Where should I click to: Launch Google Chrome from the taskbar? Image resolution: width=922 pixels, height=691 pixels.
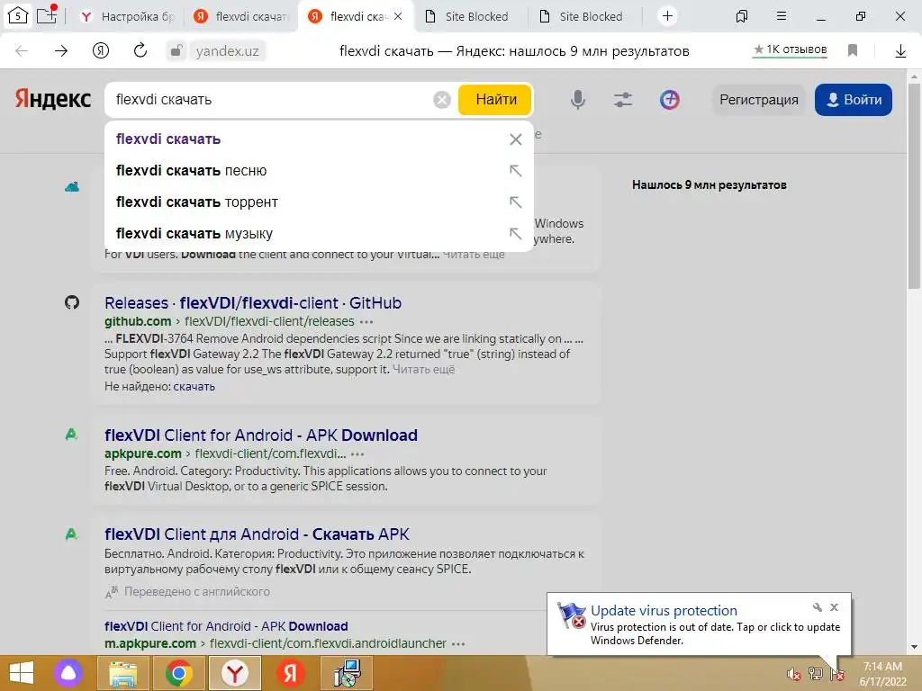coord(179,673)
